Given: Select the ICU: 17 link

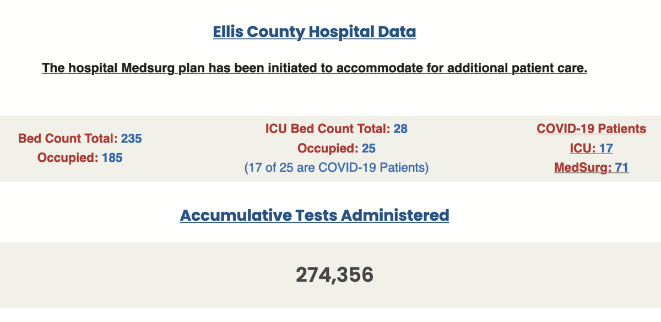Looking at the screenshot, I should 592,148.
